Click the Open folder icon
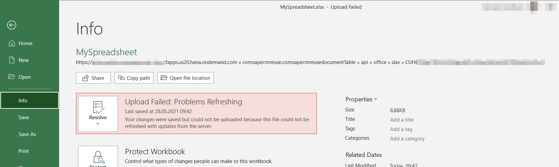The width and height of the screenshot is (559, 167). pos(12,76)
